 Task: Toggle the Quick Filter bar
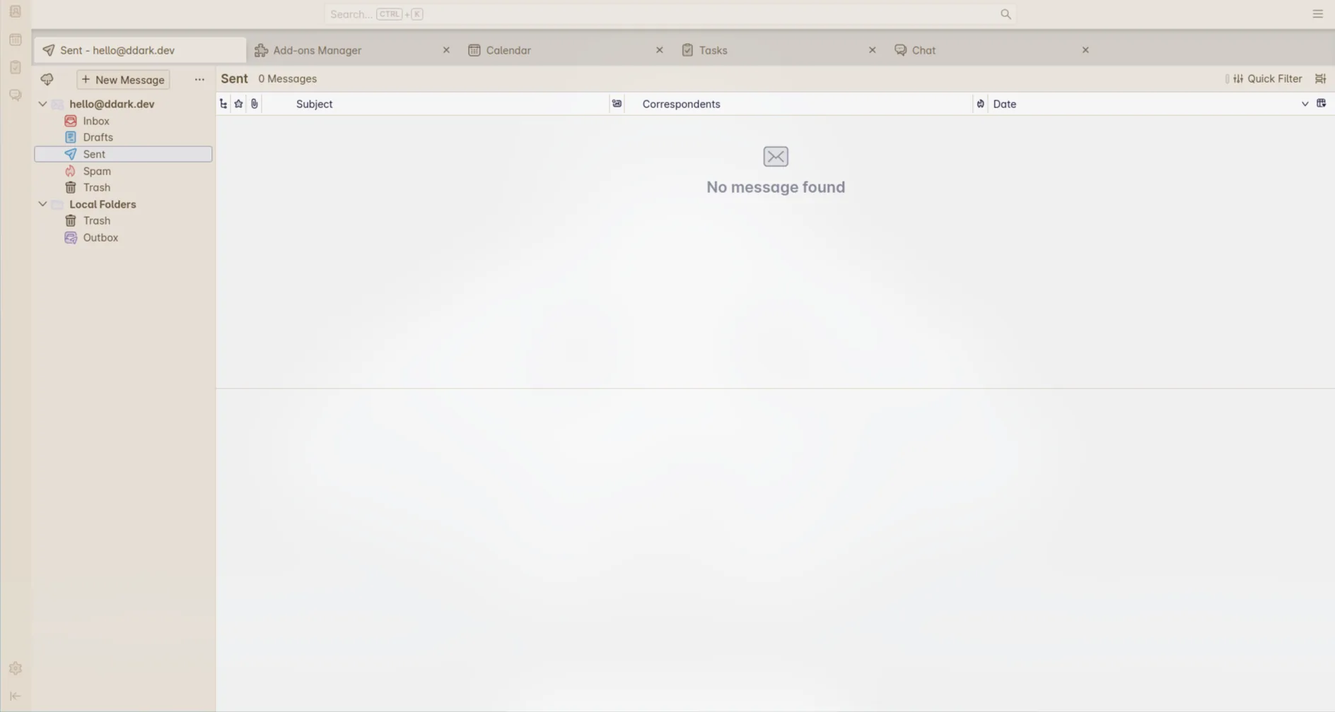click(x=1267, y=78)
